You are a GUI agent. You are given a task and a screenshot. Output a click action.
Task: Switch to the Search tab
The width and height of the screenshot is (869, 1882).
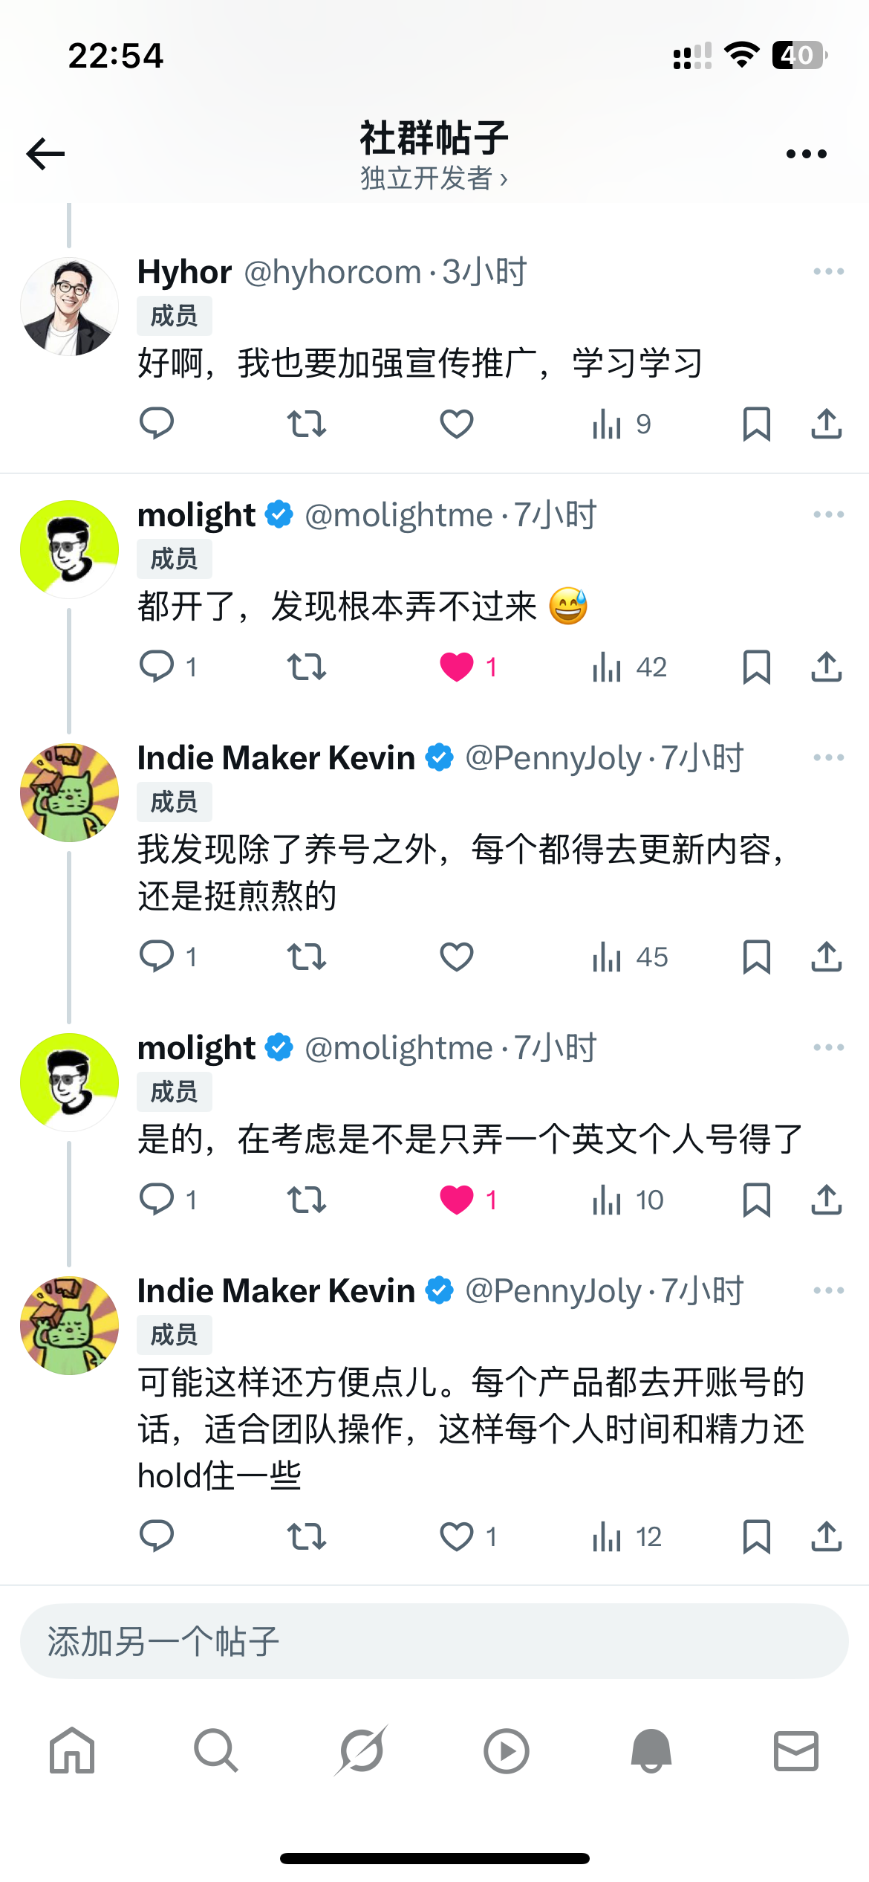(216, 1750)
